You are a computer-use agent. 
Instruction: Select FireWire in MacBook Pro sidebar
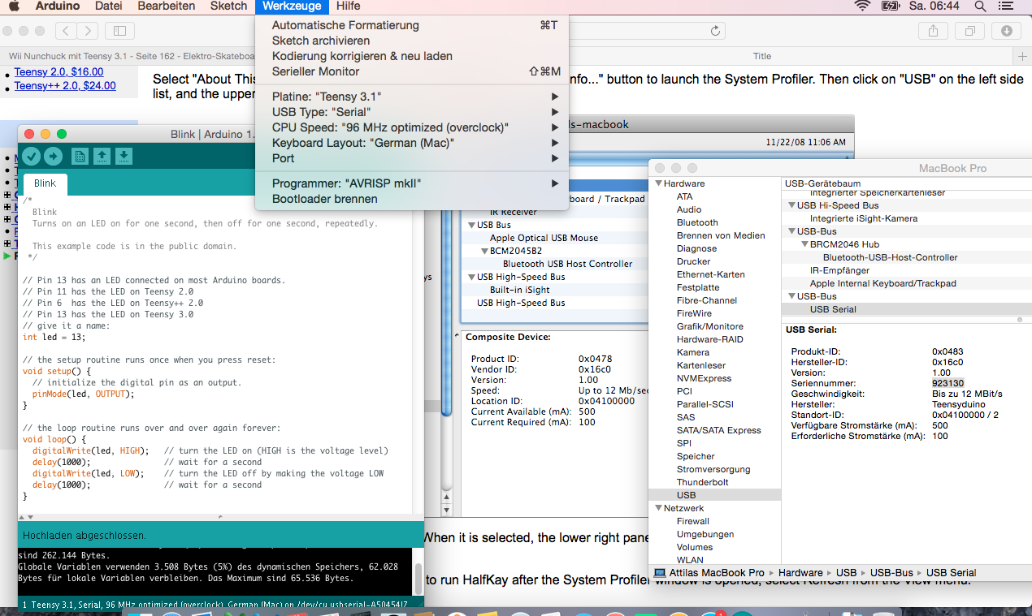click(x=694, y=313)
